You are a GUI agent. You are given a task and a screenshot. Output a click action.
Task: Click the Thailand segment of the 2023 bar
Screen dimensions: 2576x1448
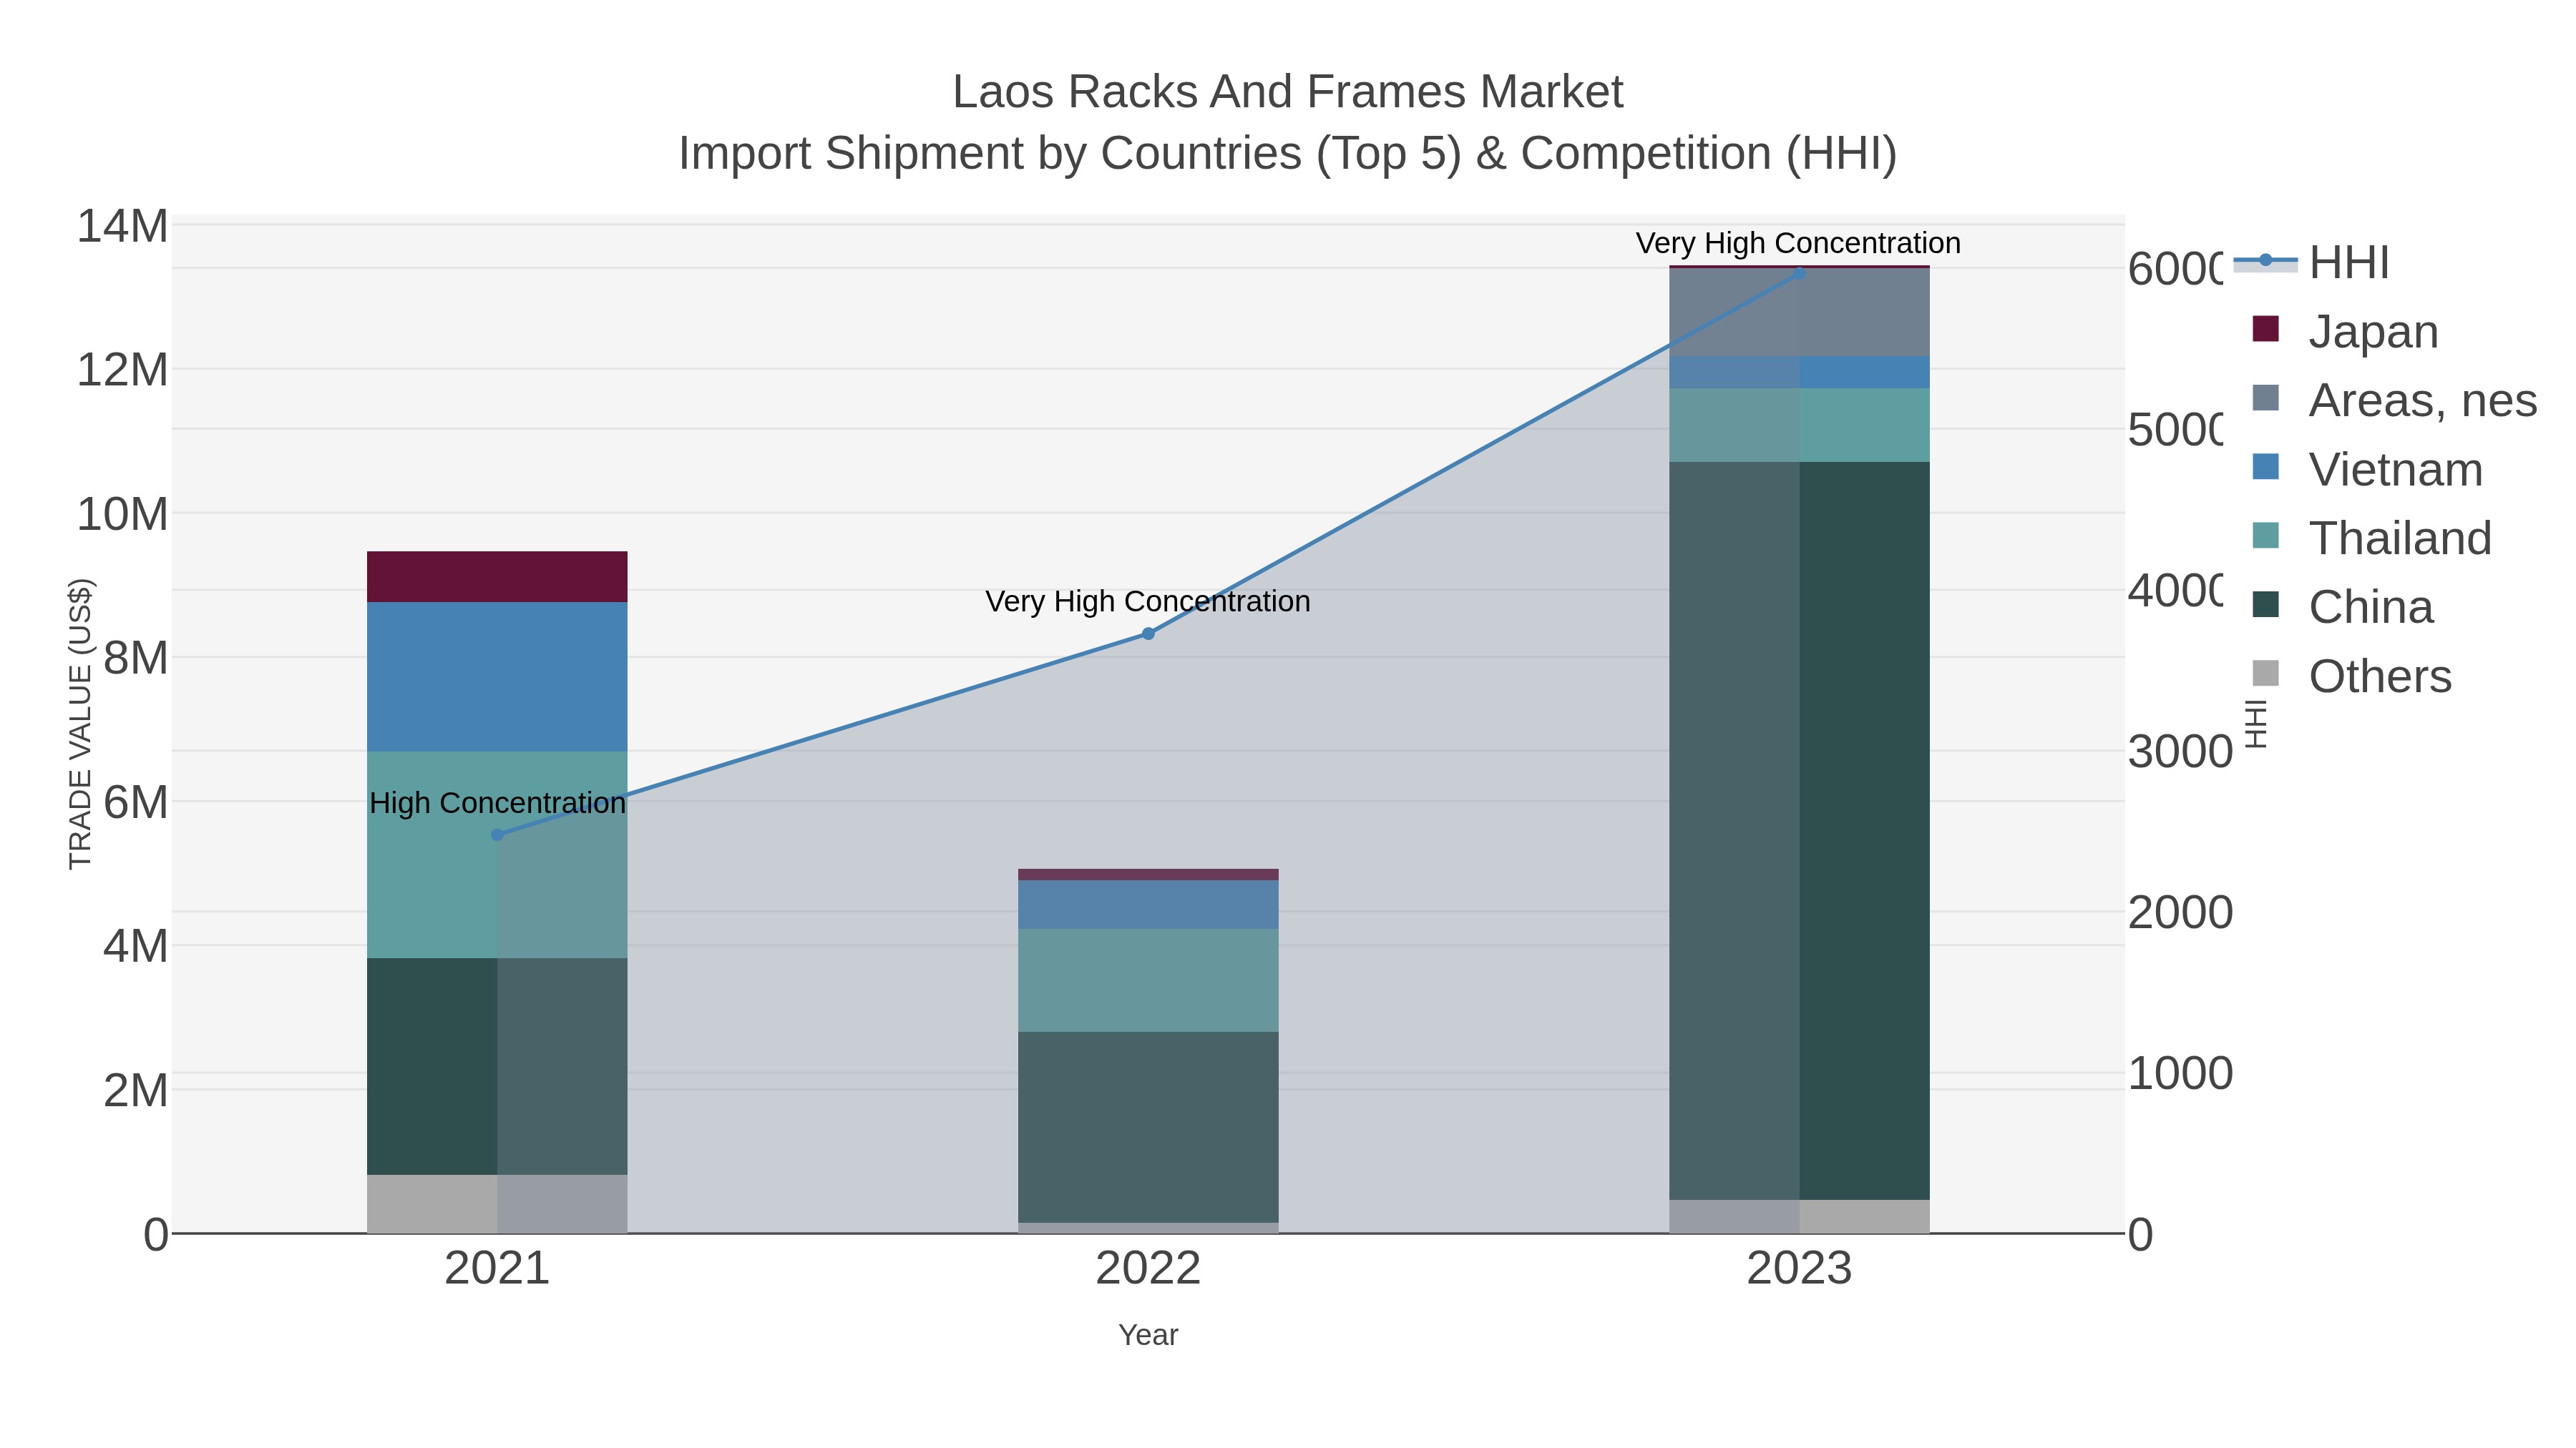coord(1799,425)
